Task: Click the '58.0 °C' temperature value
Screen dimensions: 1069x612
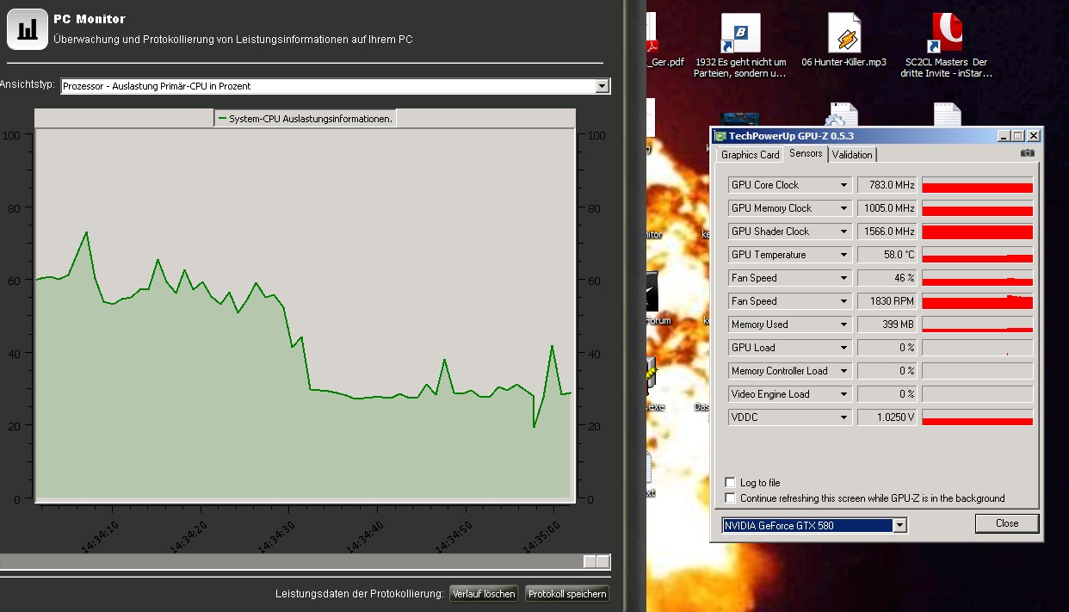Action: click(x=887, y=255)
